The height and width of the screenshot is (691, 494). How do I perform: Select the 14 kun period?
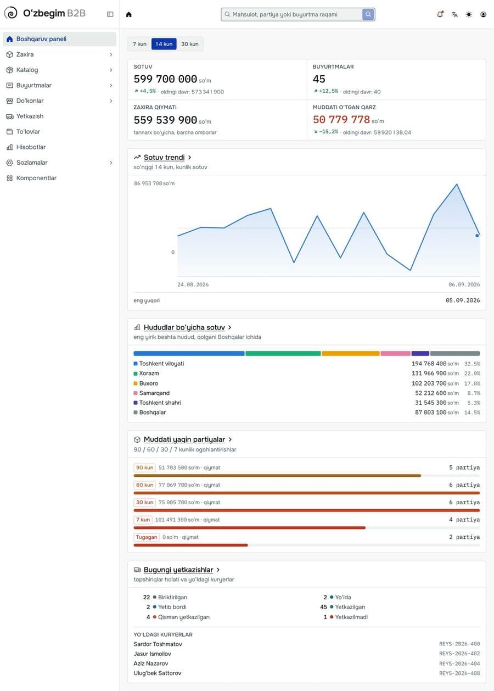click(x=164, y=44)
